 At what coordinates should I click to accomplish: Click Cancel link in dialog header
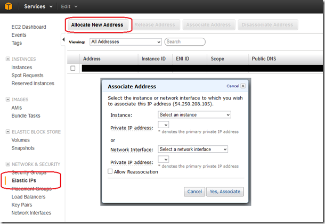point(233,86)
